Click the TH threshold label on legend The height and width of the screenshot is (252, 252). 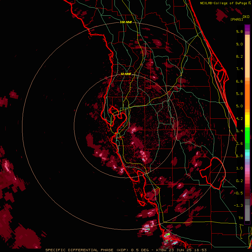(241, 218)
